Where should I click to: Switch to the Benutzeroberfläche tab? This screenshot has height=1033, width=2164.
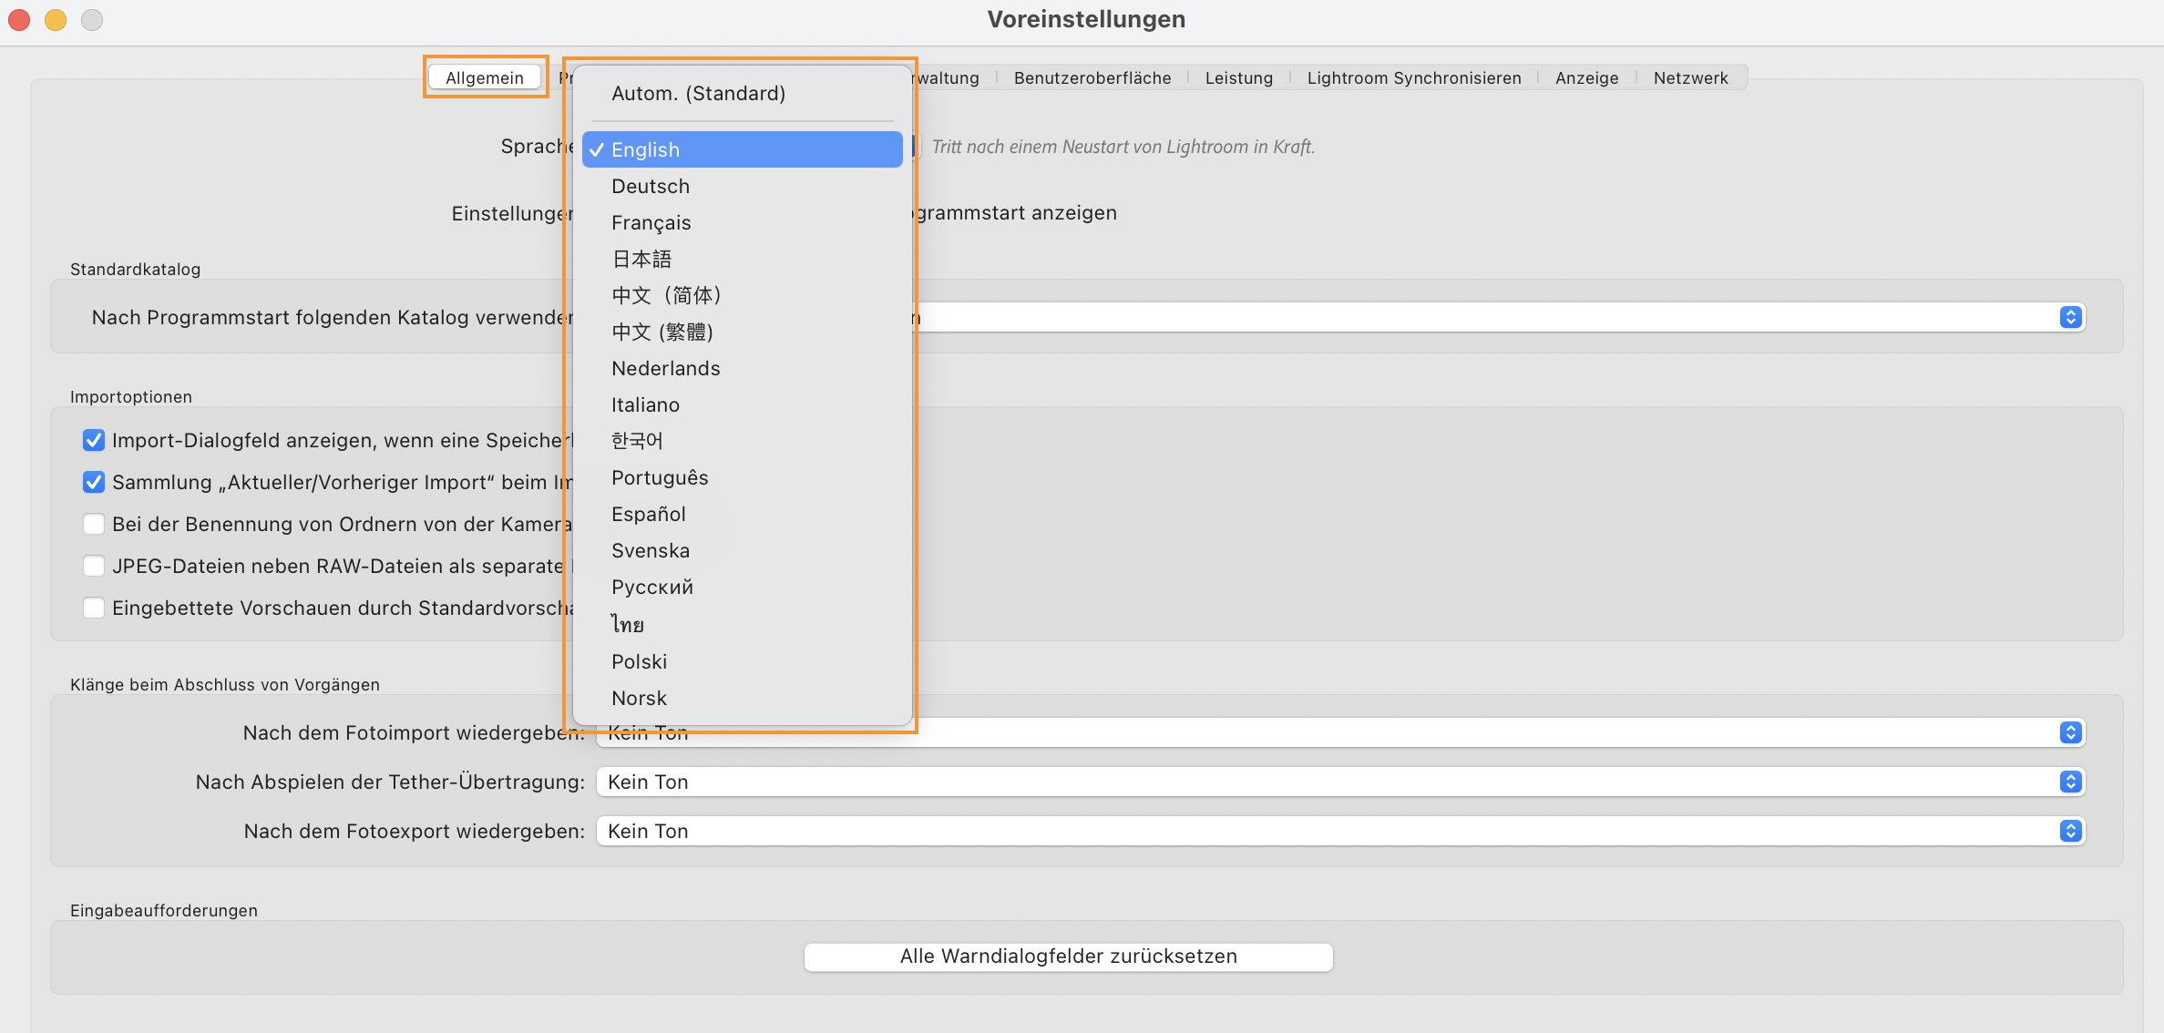click(x=1092, y=77)
